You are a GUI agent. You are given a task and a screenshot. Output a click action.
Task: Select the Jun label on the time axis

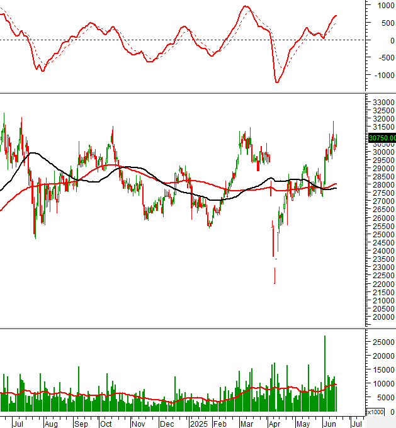pyautogui.click(x=330, y=424)
